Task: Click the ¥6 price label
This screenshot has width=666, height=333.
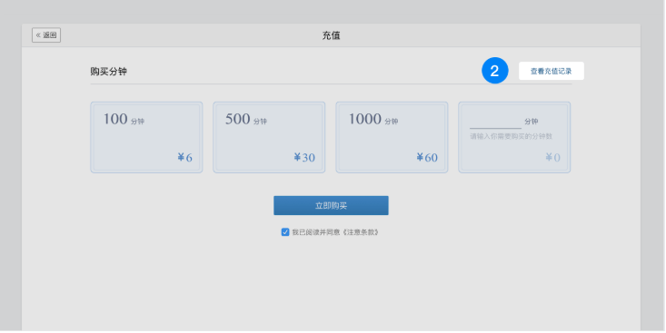Action: 184,158
